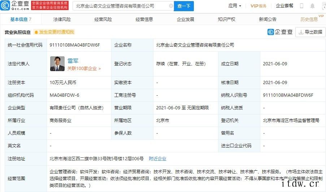Click the 查一下 search button
The height and width of the screenshot is (192, 326).
(184, 6)
